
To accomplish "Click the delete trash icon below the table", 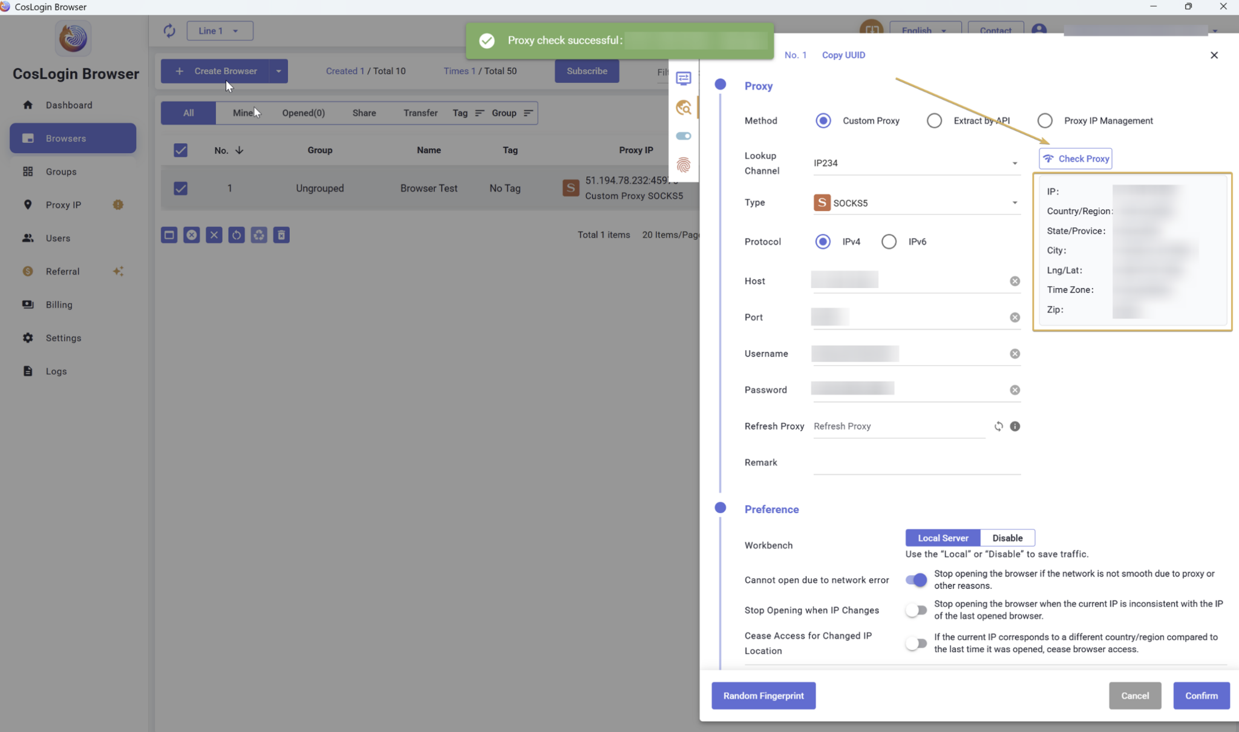I will [x=281, y=235].
